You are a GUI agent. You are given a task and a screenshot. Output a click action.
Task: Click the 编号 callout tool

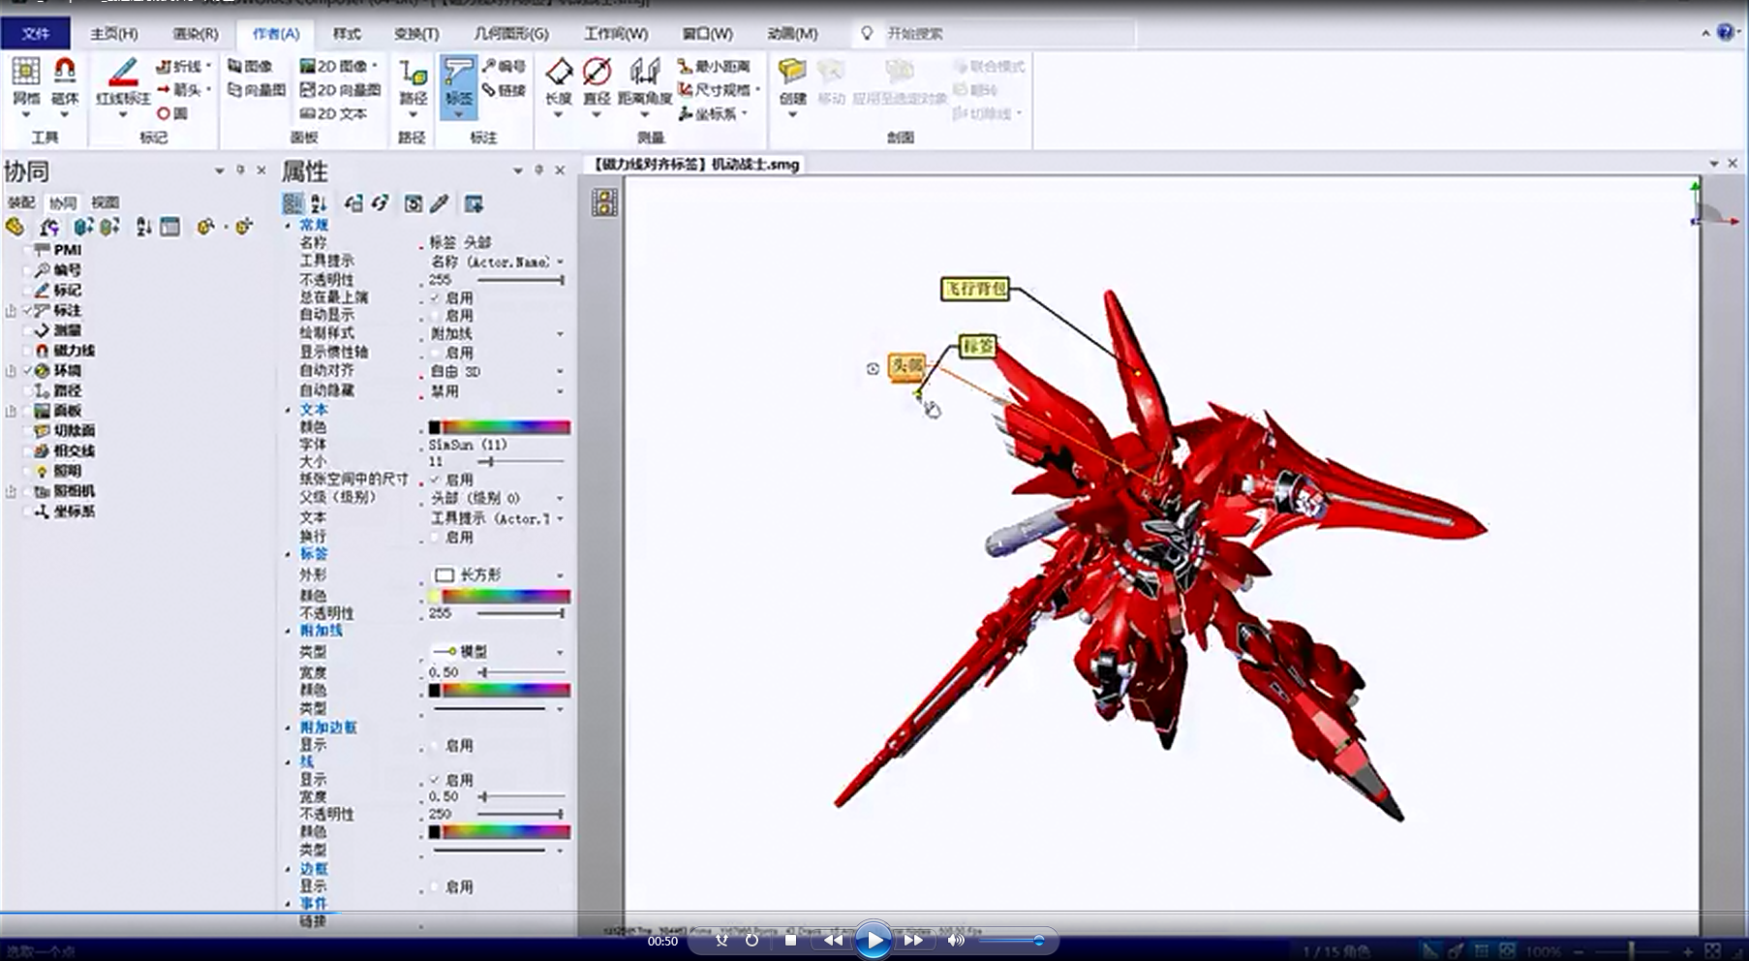tap(505, 66)
